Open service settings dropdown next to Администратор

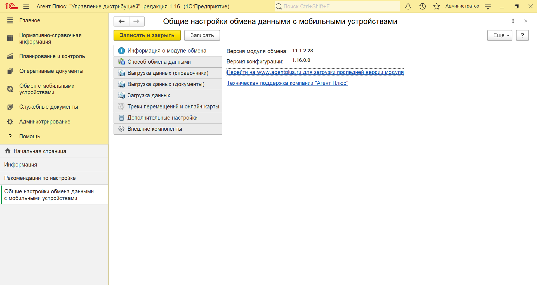click(488, 7)
